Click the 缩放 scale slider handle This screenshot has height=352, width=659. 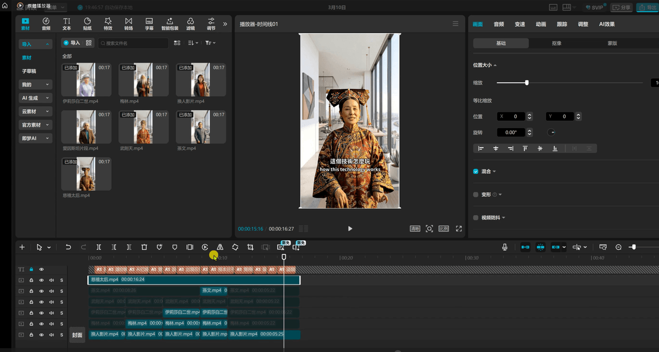pyautogui.click(x=527, y=83)
